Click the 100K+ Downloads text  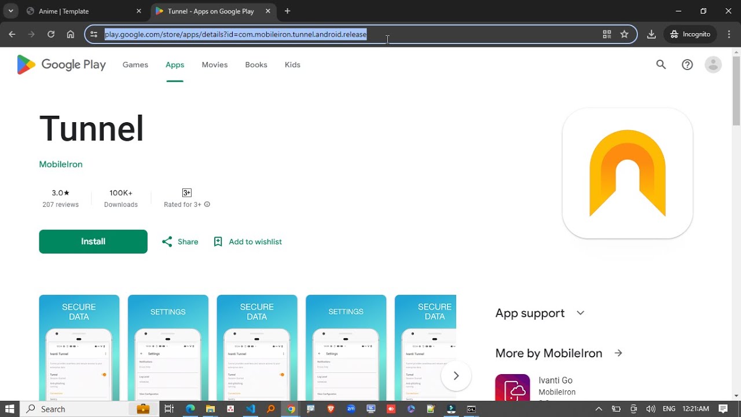[x=121, y=198]
